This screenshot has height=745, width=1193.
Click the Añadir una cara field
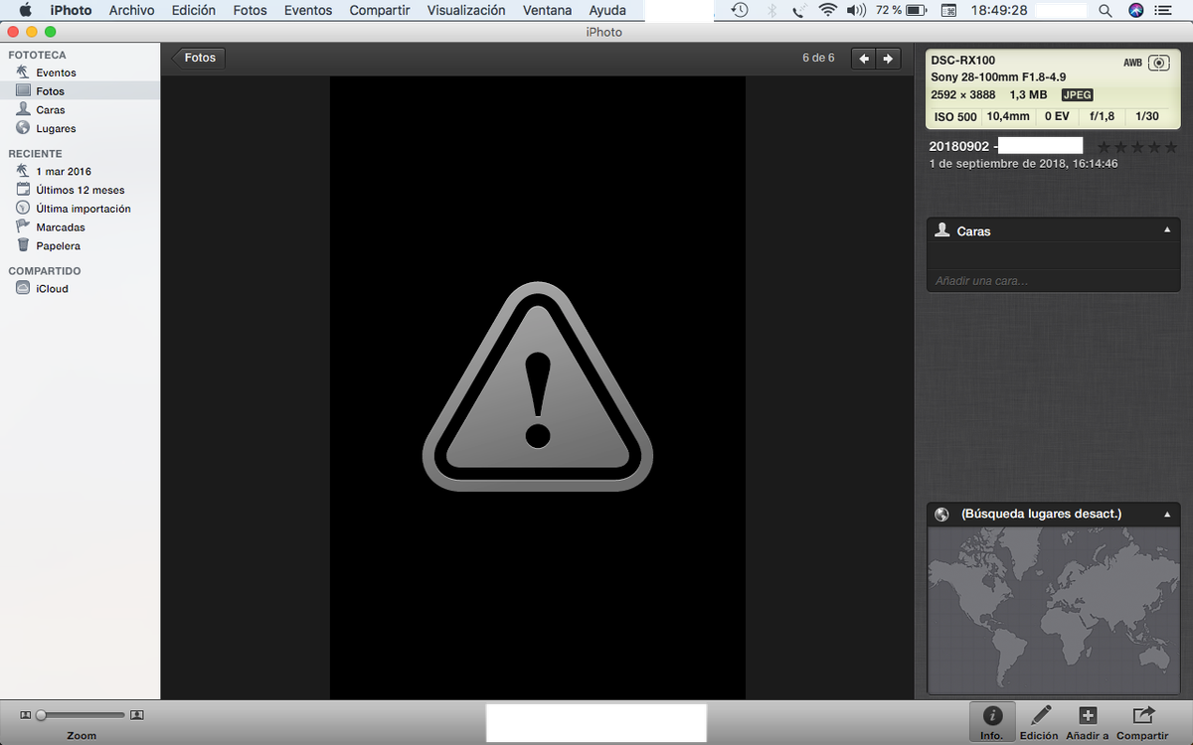click(x=1052, y=281)
